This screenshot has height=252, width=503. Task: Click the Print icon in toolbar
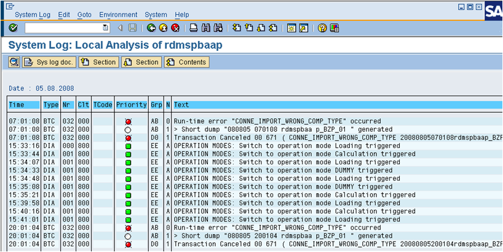pyautogui.click(x=193, y=28)
